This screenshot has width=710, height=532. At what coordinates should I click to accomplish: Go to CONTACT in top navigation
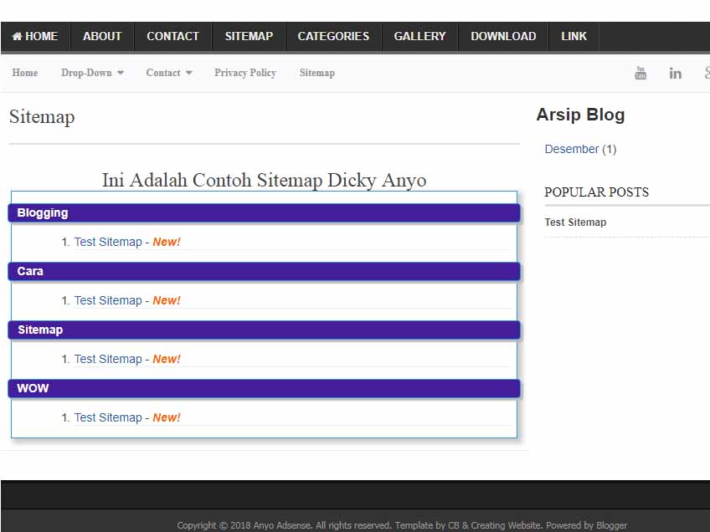tap(172, 36)
